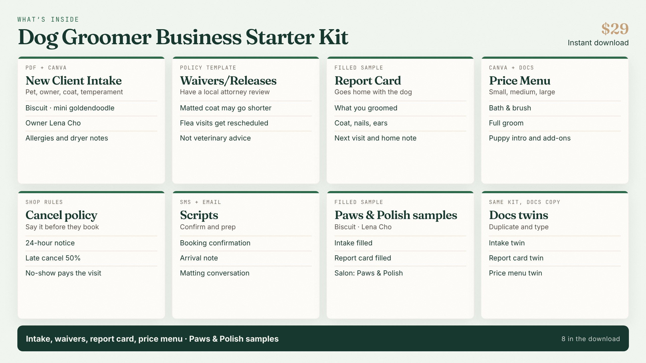
Task: Click 'Say it before they book' subtitle
Action: pyautogui.click(x=62, y=227)
